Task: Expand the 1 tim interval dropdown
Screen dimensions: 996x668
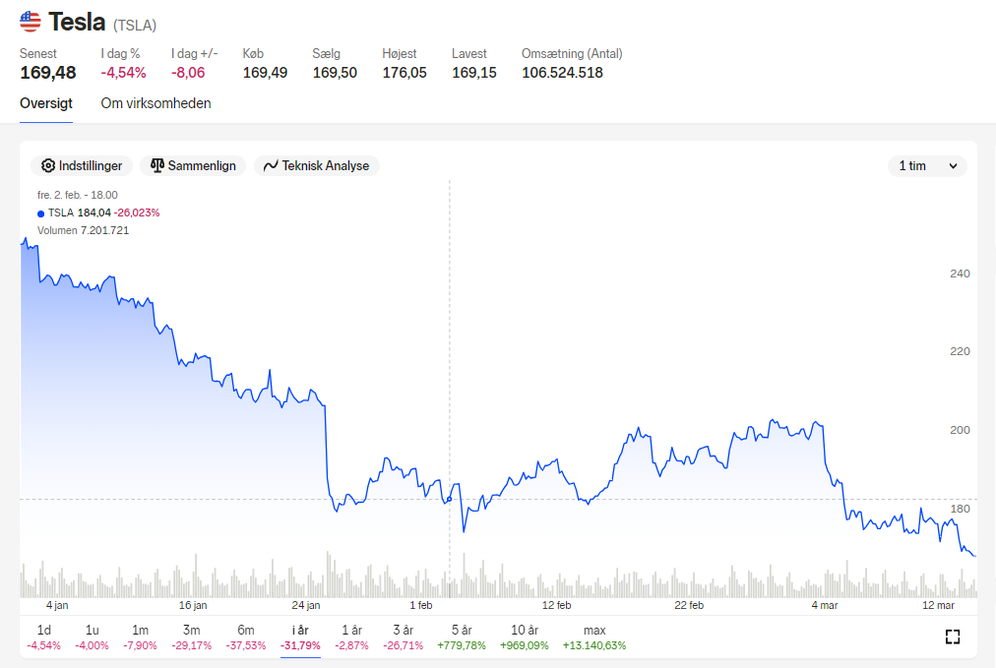Action: coord(927,165)
